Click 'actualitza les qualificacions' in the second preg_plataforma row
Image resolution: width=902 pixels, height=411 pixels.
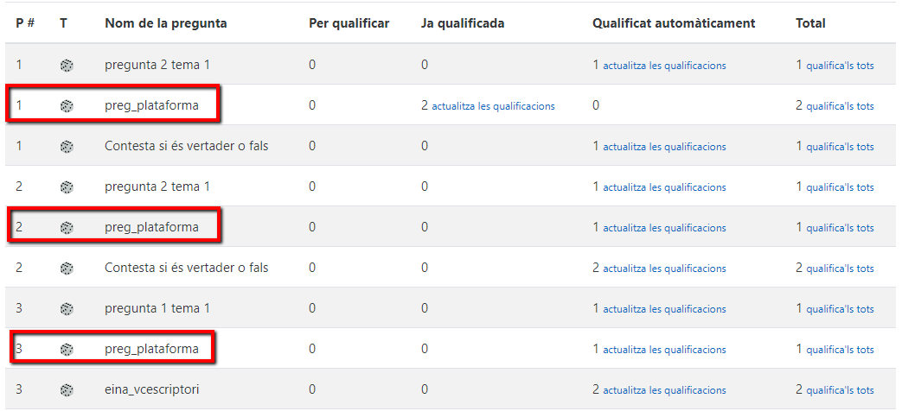[x=664, y=228]
